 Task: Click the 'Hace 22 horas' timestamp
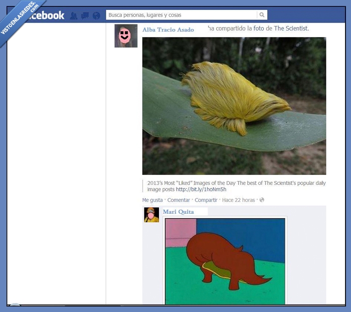click(239, 200)
